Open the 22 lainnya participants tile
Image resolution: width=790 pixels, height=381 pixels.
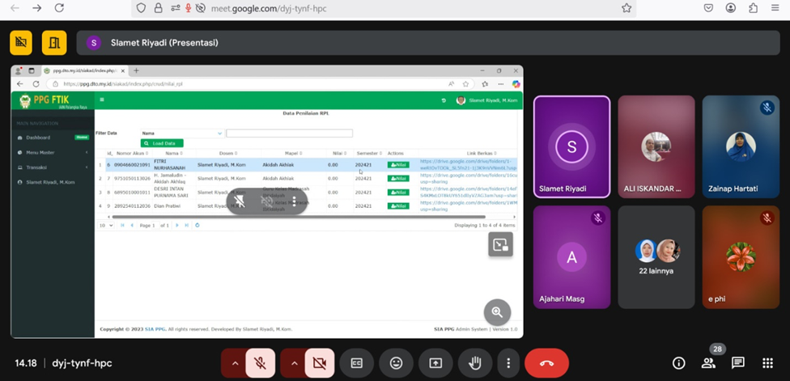[x=656, y=256]
